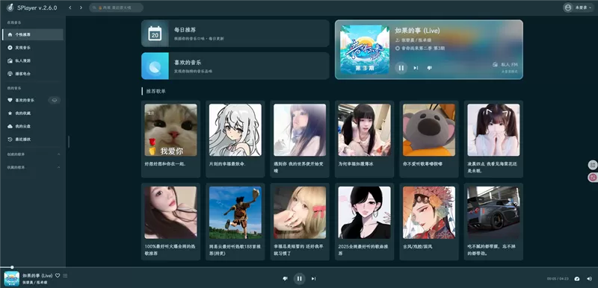Screen dimensions: 598x288
Task: Click album name 音你而来第二季 第3期 in FM card
Action: point(420,48)
